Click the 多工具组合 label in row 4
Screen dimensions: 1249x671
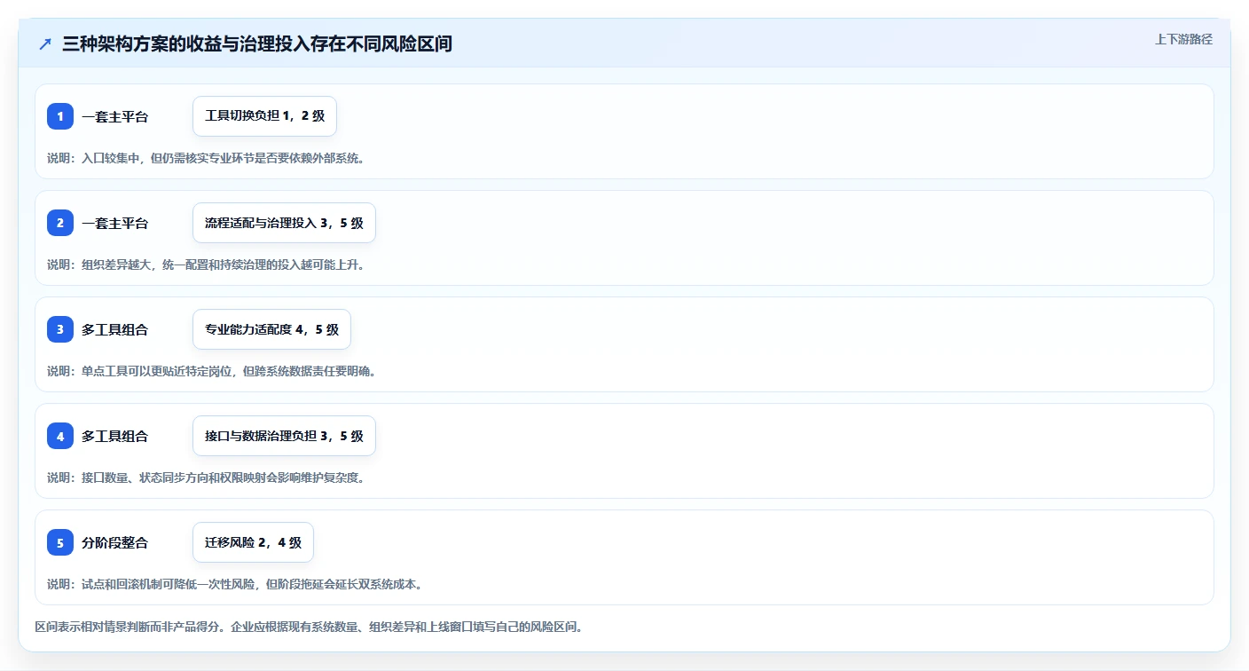(x=114, y=436)
